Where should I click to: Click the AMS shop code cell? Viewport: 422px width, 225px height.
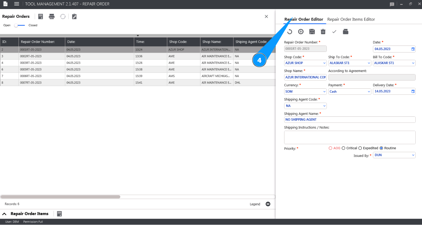tap(184, 76)
